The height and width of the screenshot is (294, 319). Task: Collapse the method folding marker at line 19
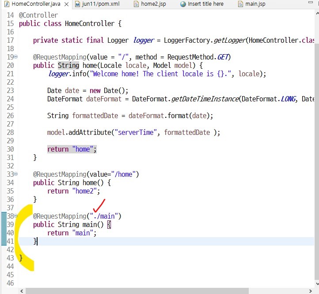16,57
